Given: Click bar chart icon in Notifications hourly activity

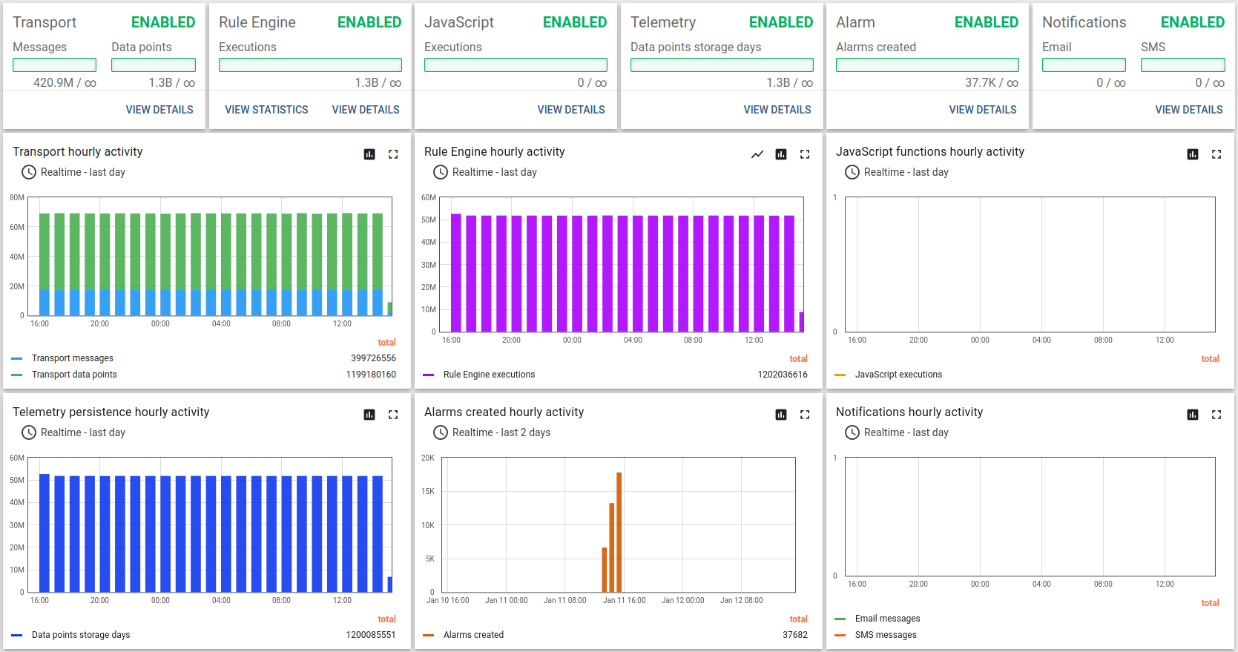Looking at the screenshot, I should click(x=1193, y=415).
